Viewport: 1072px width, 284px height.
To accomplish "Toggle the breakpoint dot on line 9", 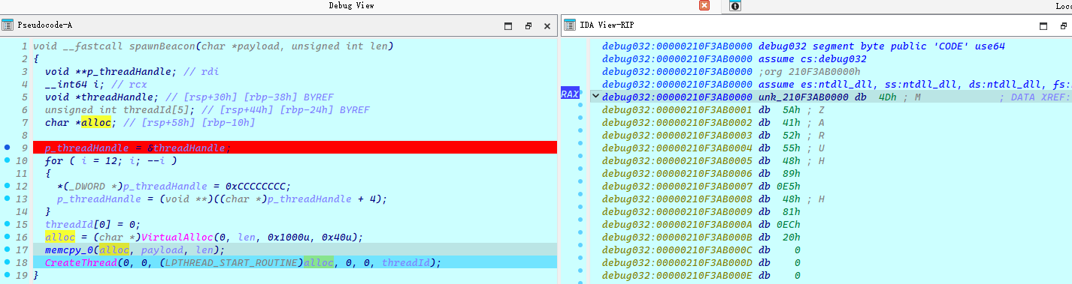I will pyautogui.click(x=7, y=148).
